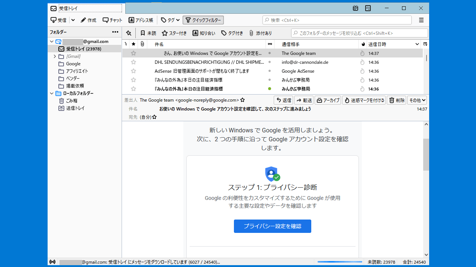The width and height of the screenshot is (476, 267).
Task: Open the タグ dropdown in the toolbar
Action: coord(170,20)
